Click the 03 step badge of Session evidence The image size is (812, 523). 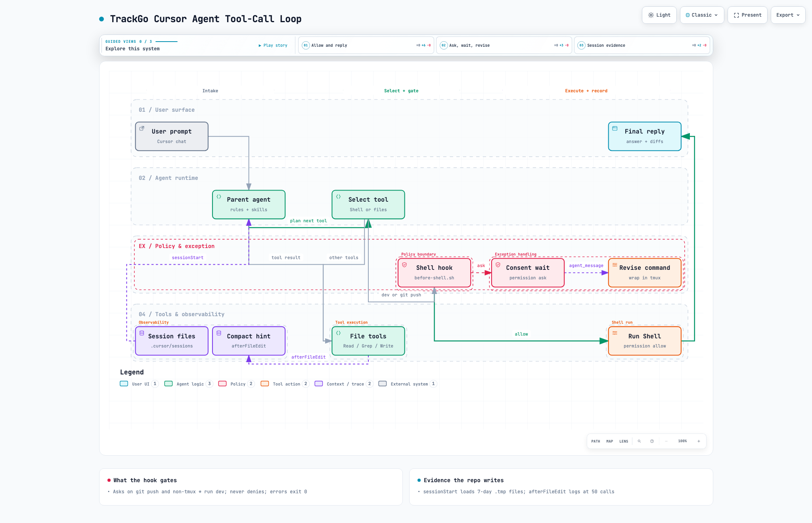pyautogui.click(x=581, y=45)
